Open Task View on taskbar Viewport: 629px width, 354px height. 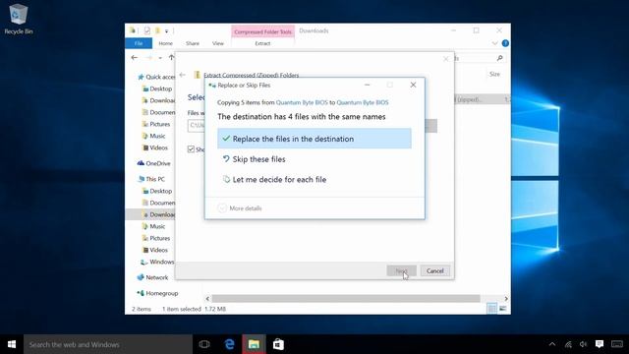coord(204,344)
